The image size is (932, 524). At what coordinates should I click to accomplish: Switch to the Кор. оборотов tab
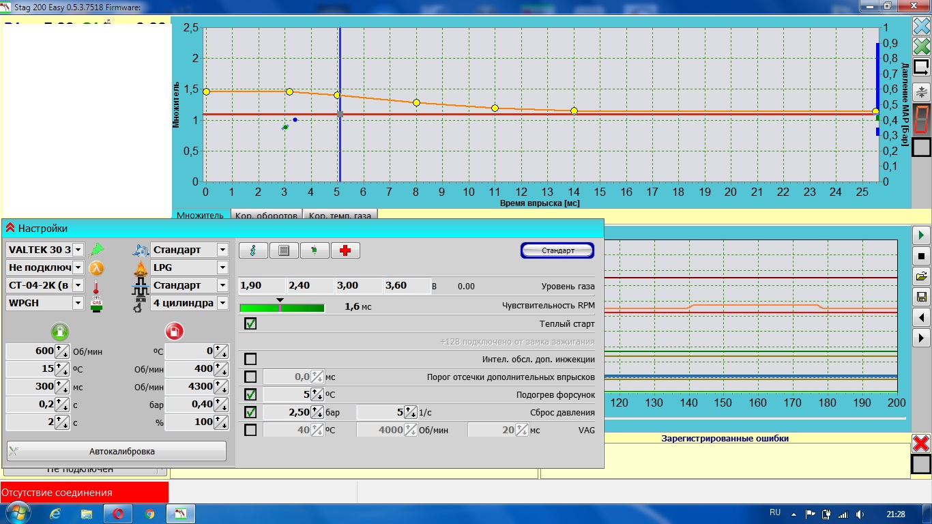[267, 216]
